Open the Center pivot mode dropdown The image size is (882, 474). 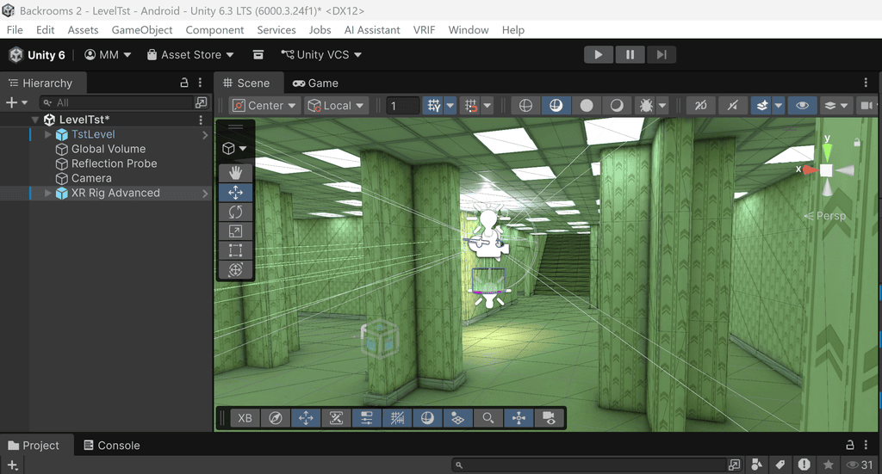(x=264, y=106)
